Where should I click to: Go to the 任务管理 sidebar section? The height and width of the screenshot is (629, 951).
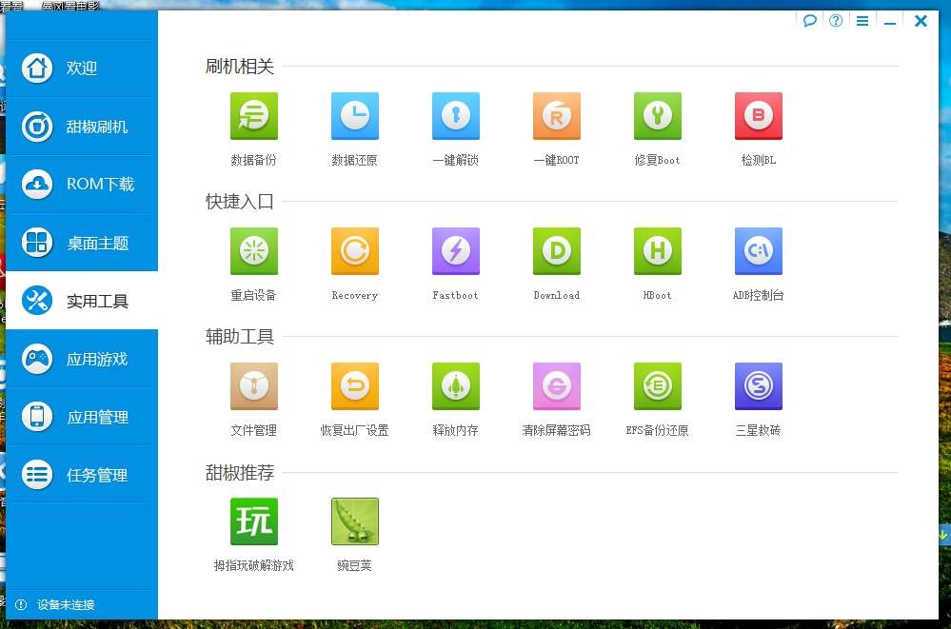click(82, 474)
